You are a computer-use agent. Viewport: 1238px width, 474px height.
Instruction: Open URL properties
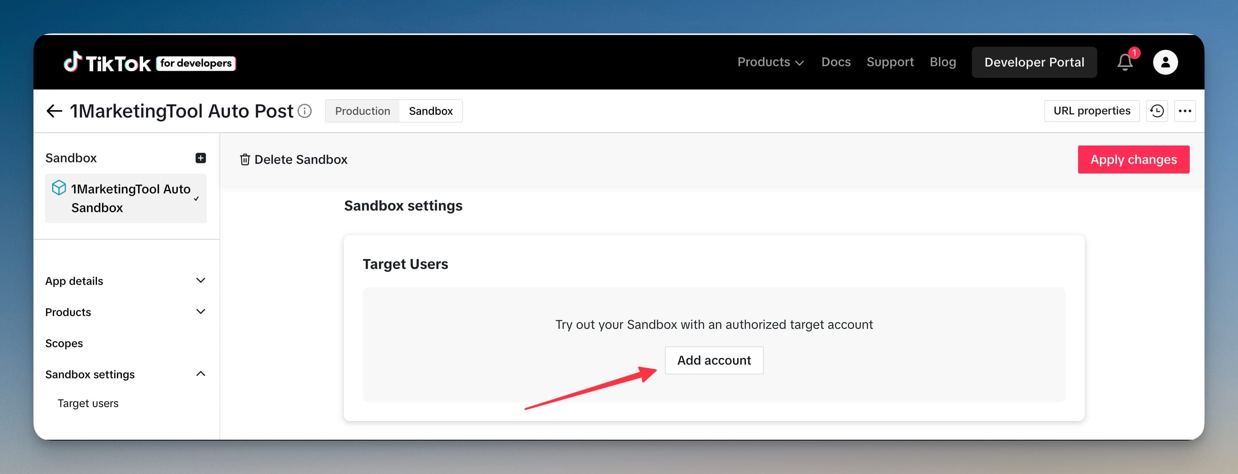[x=1091, y=111]
